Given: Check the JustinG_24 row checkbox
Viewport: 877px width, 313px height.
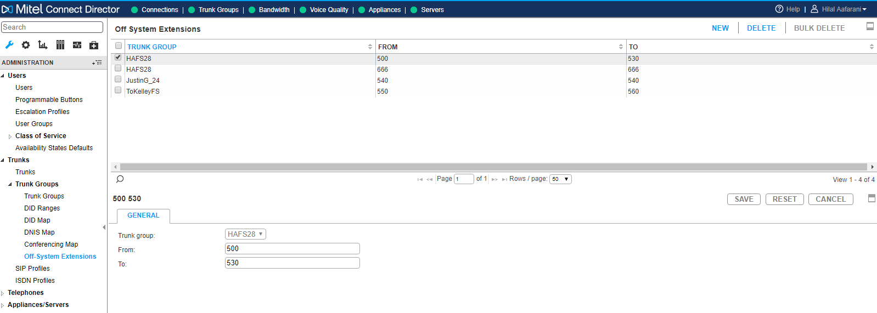Looking at the screenshot, I should 118,79.
